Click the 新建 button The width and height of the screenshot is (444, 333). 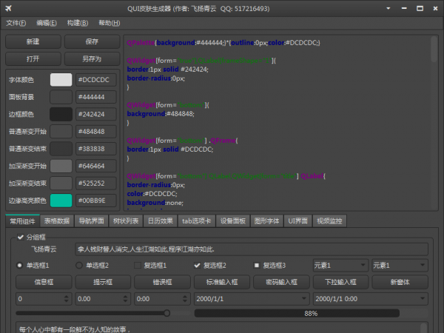click(x=33, y=42)
